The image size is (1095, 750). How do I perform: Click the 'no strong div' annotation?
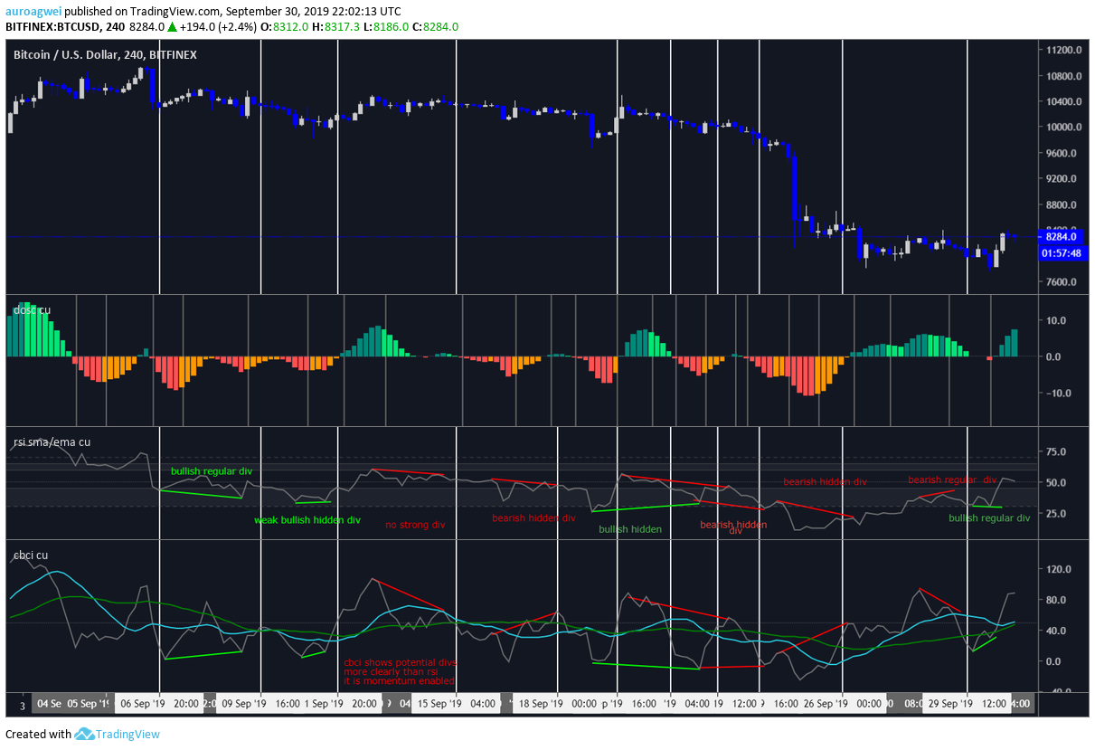click(x=415, y=525)
